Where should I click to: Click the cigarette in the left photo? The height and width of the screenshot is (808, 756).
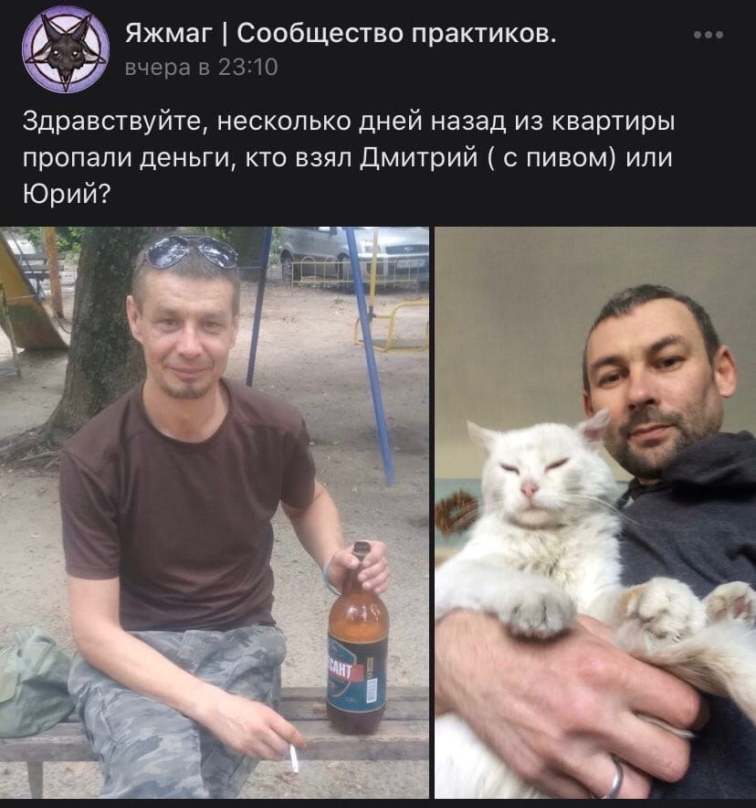pyautogui.click(x=293, y=758)
